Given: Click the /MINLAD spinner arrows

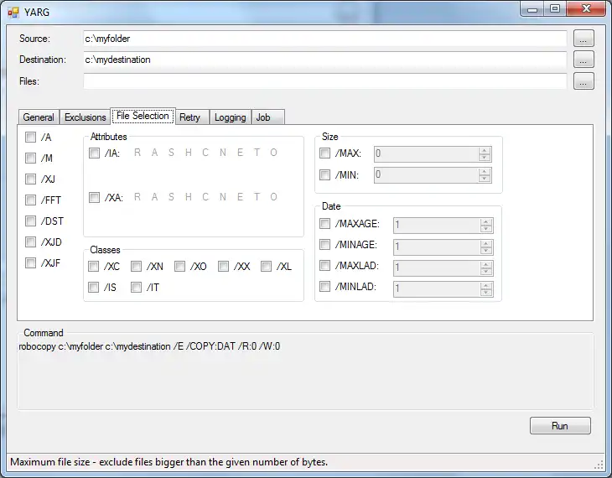Looking at the screenshot, I should tap(486, 289).
